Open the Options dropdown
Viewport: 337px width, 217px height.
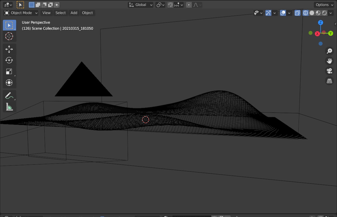tap(324, 5)
